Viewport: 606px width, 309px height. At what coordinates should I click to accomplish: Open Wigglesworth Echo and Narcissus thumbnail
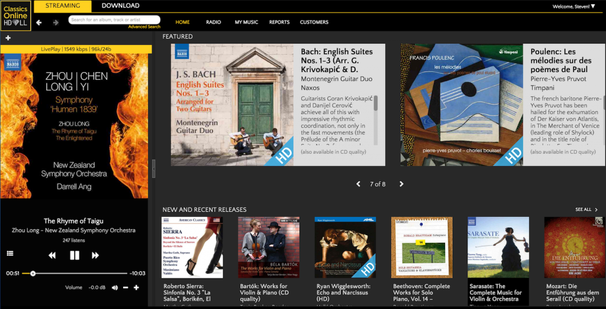tap(345, 248)
